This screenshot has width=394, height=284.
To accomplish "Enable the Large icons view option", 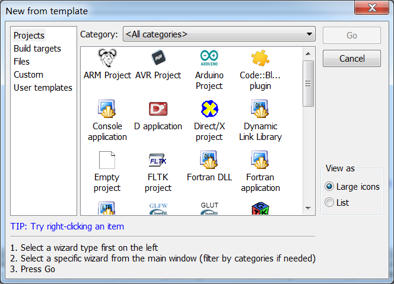I will [330, 187].
